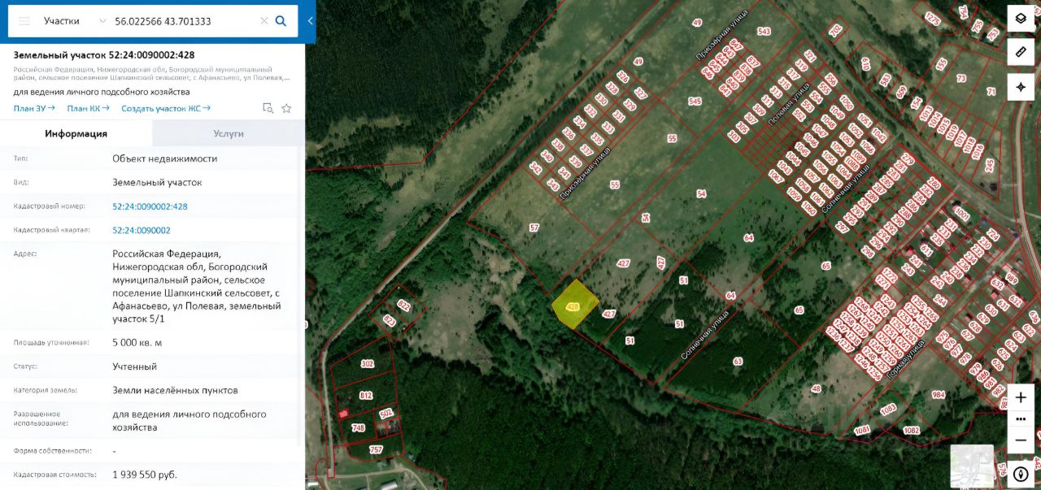
Task: Activate the ruler measurement tool
Action: click(1021, 52)
